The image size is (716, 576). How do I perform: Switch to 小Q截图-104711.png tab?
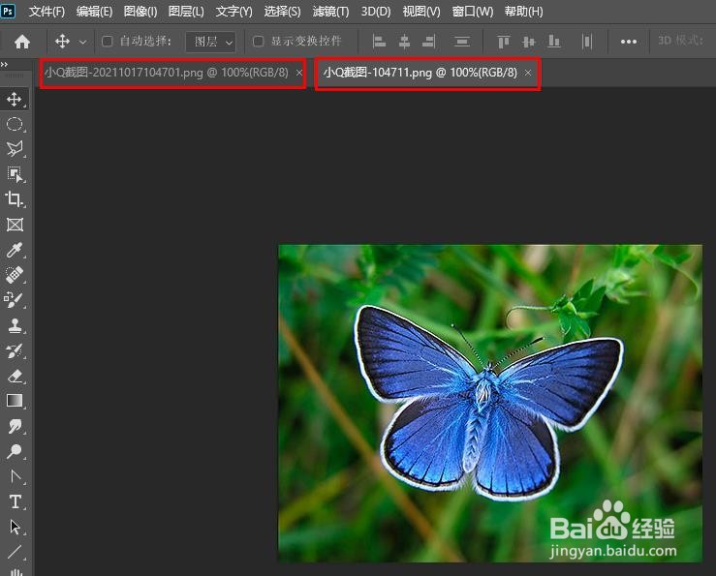(420, 73)
